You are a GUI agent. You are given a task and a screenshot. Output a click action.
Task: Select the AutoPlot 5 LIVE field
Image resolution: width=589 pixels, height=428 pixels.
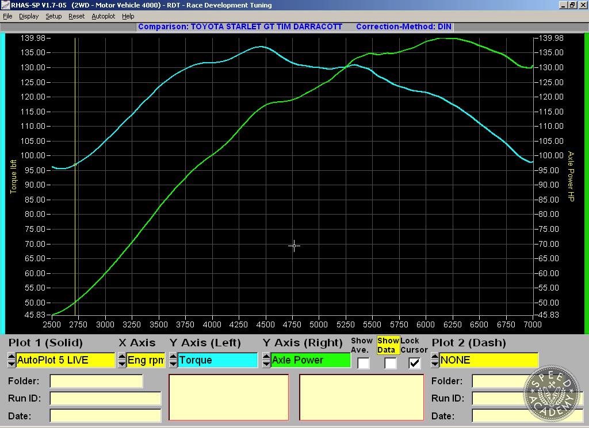[66, 360]
